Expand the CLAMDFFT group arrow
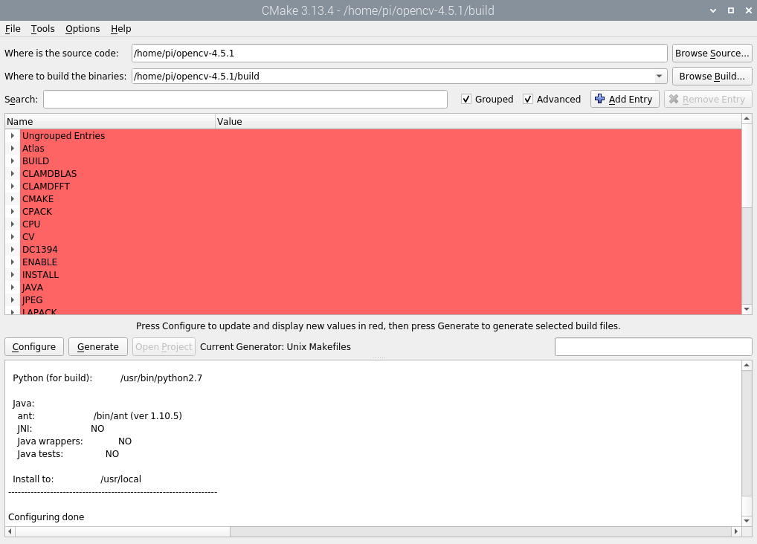This screenshot has height=544, width=757. [13, 187]
